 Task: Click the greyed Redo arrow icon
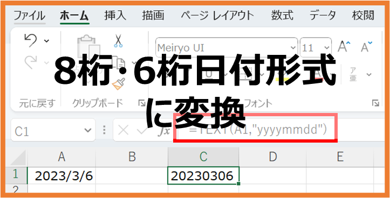point(31,62)
